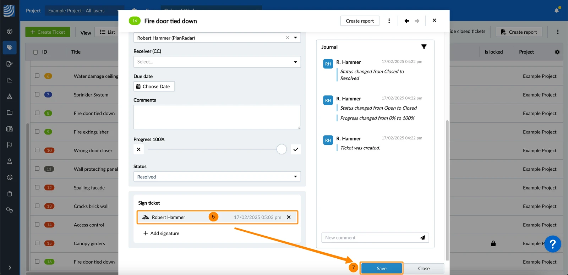
Task: Open the blue help question mark bubble
Action: coord(552,244)
